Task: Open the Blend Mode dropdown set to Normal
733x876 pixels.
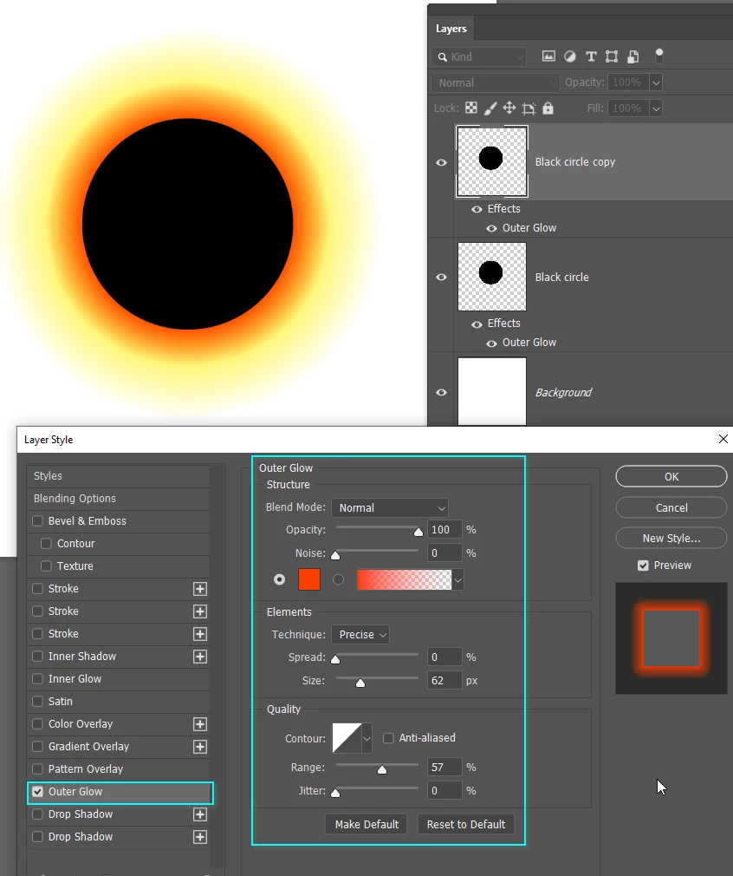Action: [x=390, y=508]
